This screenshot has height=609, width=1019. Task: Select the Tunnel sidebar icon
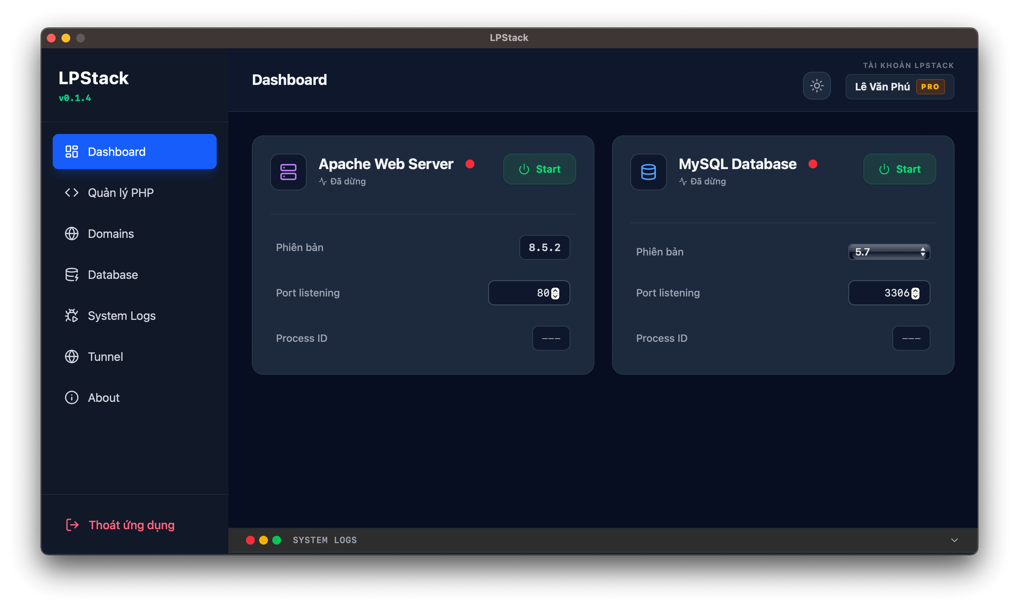[x=71, y=356]
